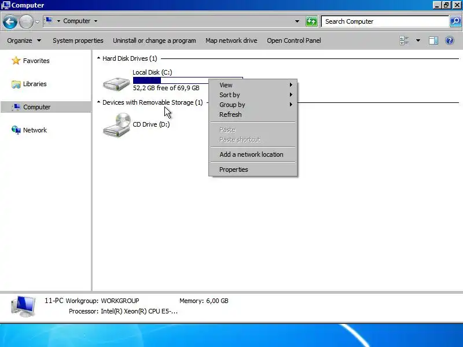Image resolution: width=463 pixels, height=347 pixels.
Task: Choose Add a network location
Action: tap(253, 154)
